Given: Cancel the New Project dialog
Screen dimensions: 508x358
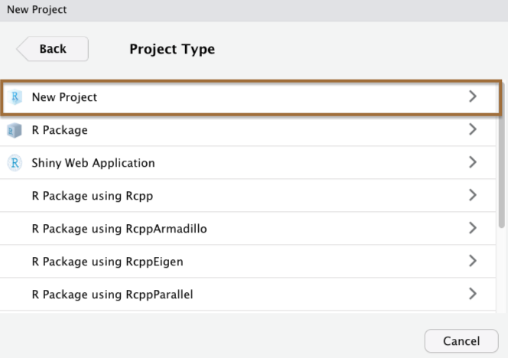Looking at the screenshot, I should click(x=461, y=341).
